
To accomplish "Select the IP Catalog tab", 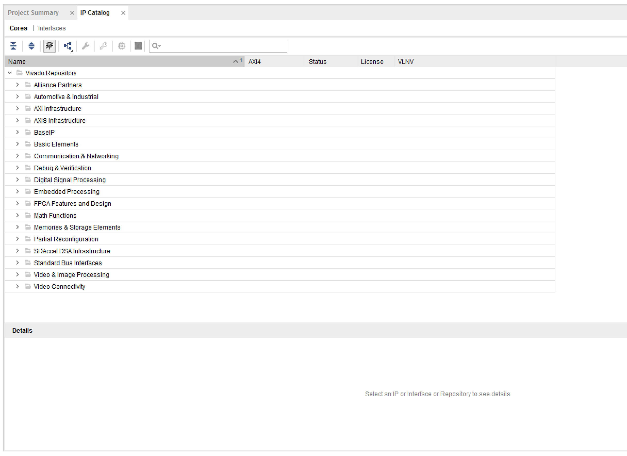I will tap(95, 13).
